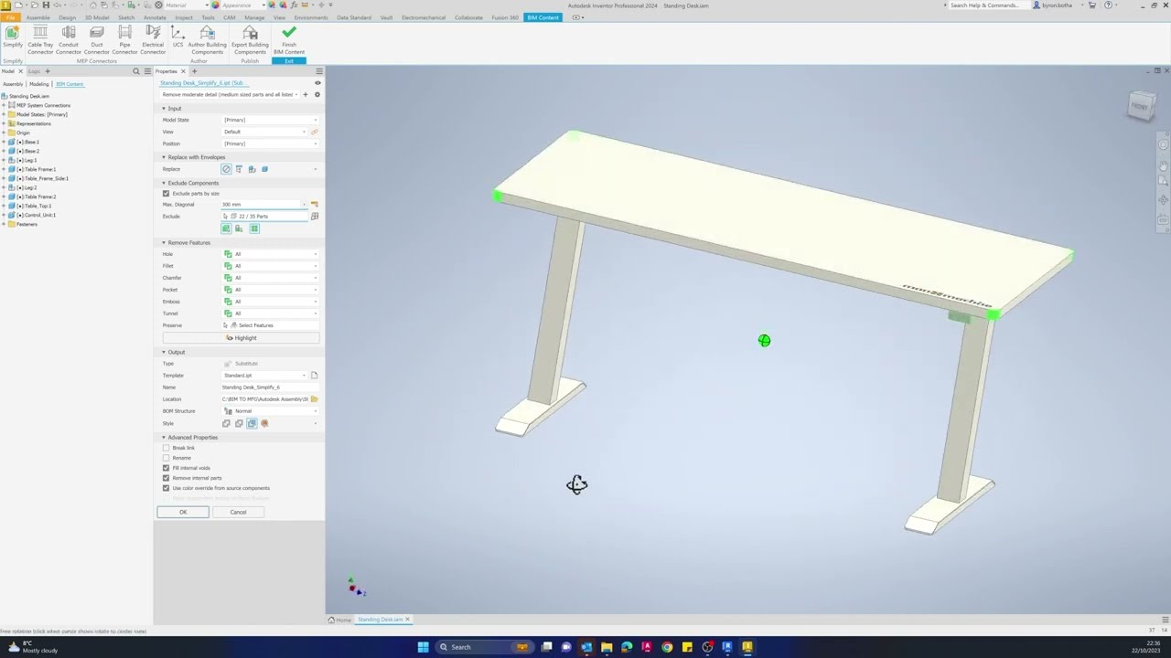
Task: Enable the Break link checkbox
Action: pos(167,448)
